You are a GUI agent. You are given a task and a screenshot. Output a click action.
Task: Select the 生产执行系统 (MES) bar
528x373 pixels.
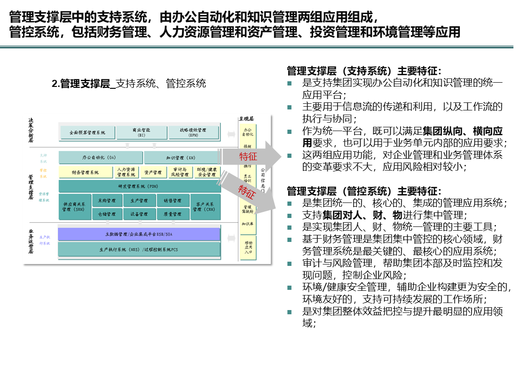tap(139, 249)
